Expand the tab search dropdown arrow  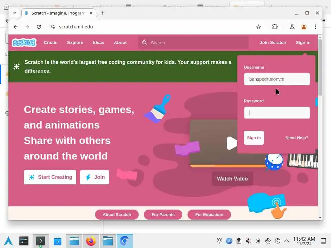coord(15,13)
